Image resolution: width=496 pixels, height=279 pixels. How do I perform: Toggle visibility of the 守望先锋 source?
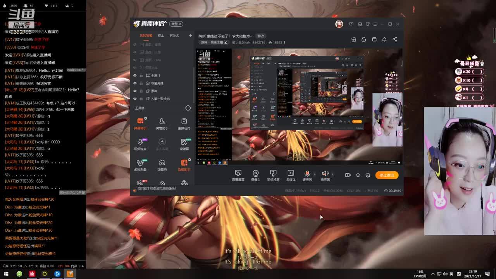point(135,83)
